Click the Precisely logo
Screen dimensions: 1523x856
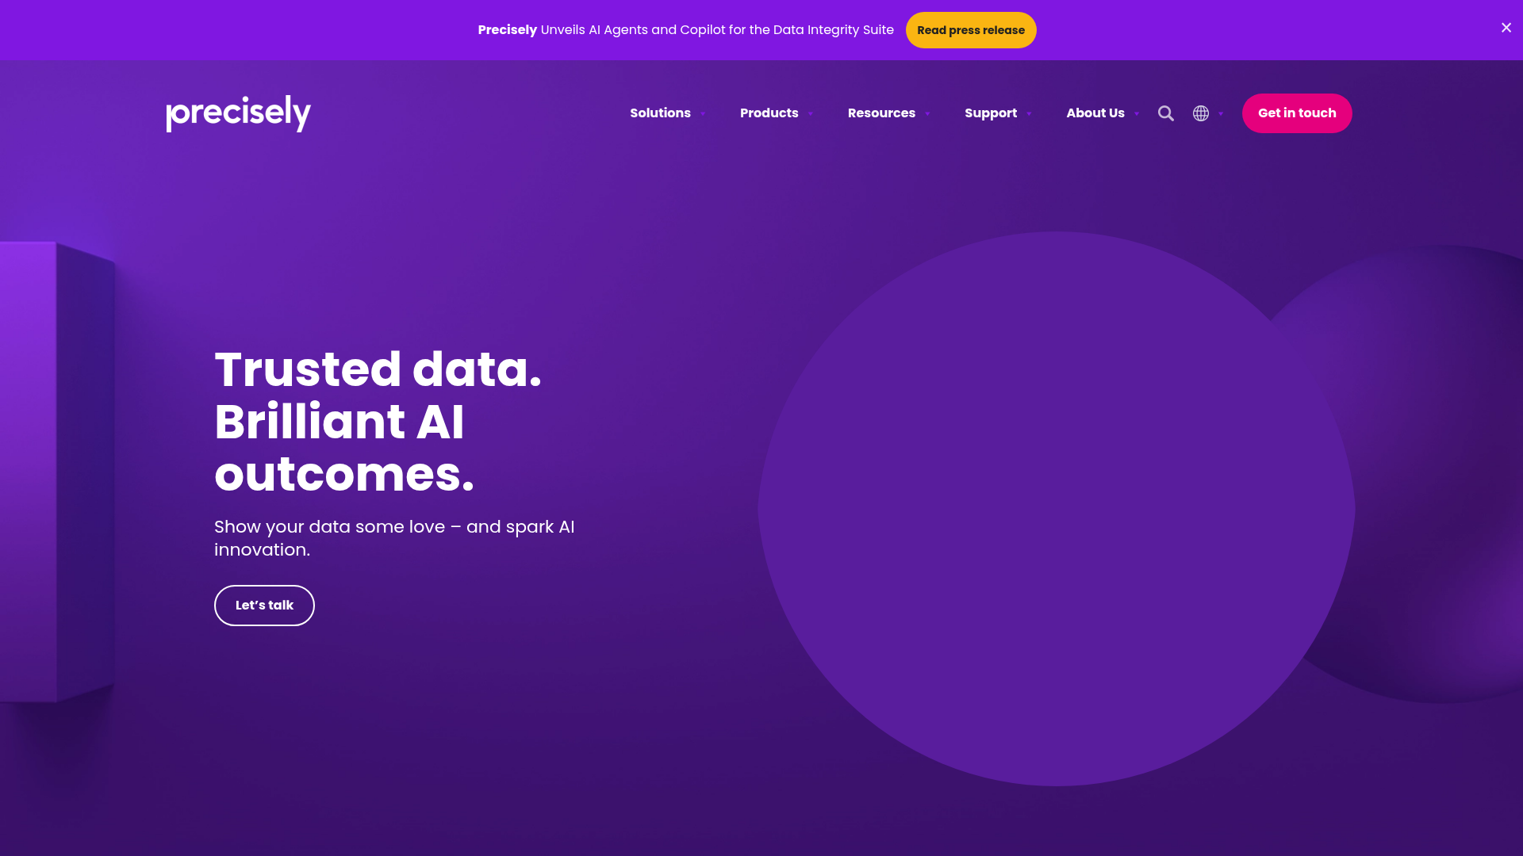[238, 113]
